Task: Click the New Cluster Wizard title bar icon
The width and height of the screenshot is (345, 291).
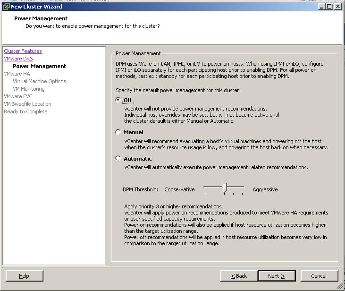Action: click(6, 7)
